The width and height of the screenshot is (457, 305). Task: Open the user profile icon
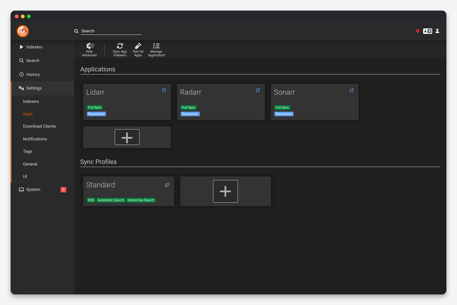click(x=437, y=31)
